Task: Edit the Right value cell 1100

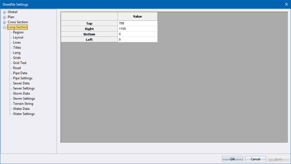Action: pos(137,29)
